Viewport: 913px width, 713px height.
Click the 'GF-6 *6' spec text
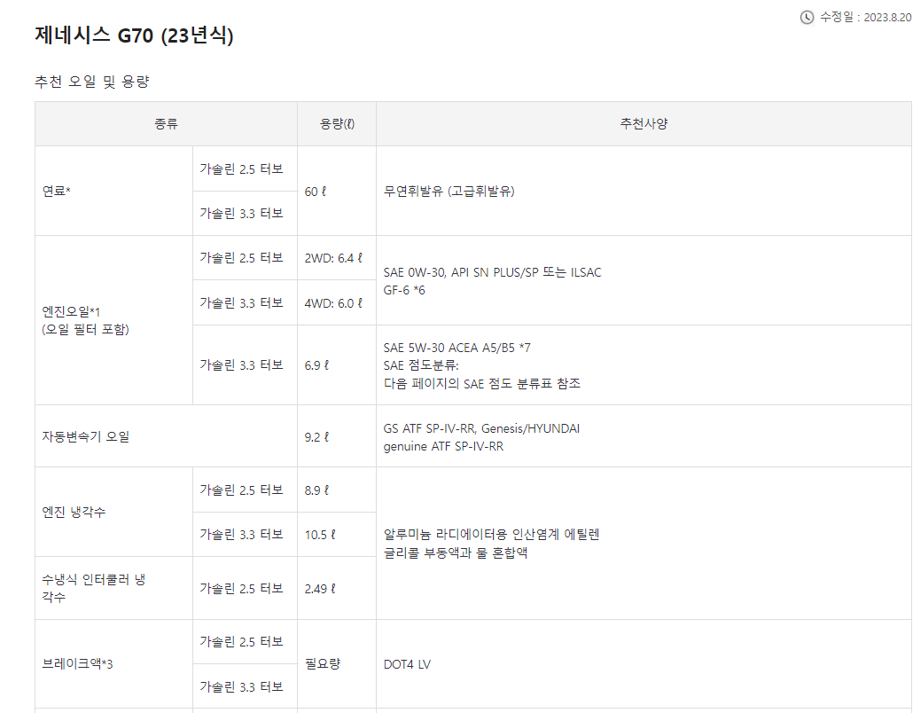point(404,290)
